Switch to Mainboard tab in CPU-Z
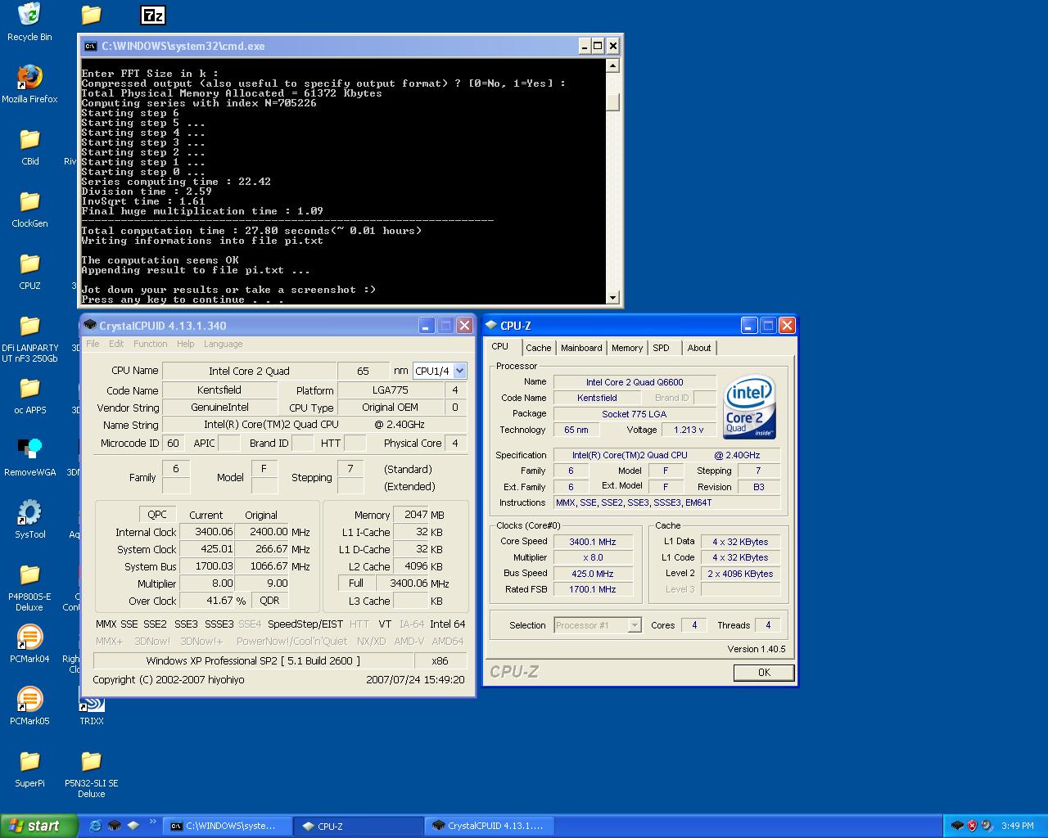The width and height of the screenshot is (1048, 838). pos(581,348)
